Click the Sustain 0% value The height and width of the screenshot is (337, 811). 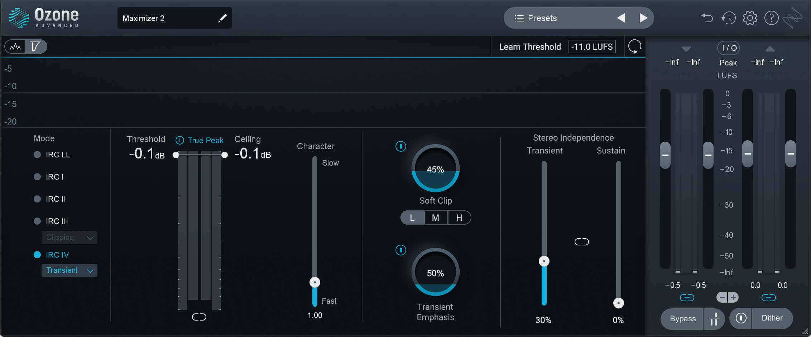pos(618,320)
